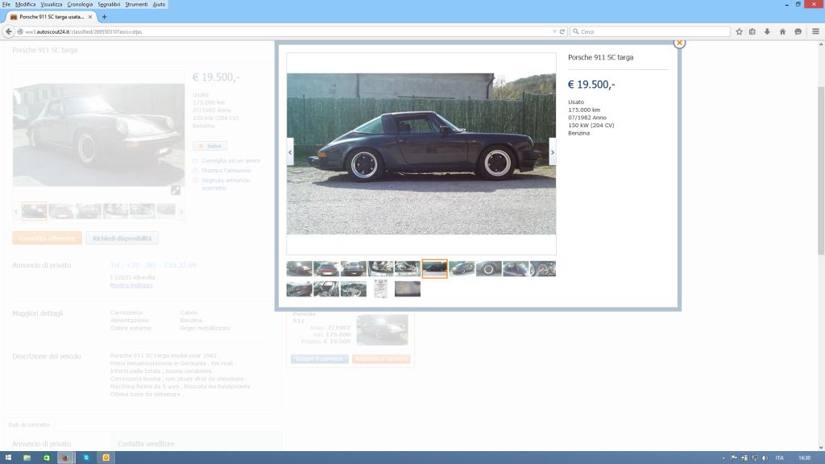Viewport: 825px width, 464px height.
Task: Click the 150 kW (204 CV) overlay text
Action: pos(591,125)
